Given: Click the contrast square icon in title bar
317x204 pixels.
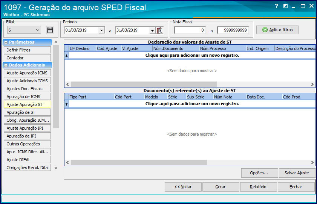Looking at the screenshot, I should 285,6.
